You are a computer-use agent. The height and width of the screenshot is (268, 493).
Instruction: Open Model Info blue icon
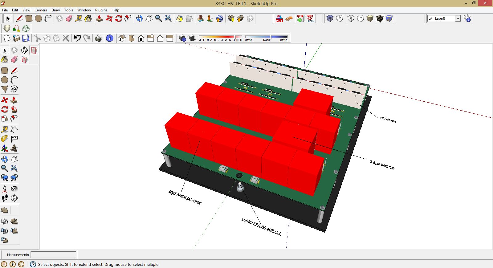(110, 38)
